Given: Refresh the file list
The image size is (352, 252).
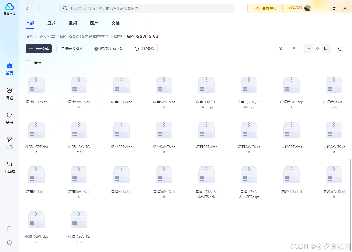Looking at the screenshot, I should click(x=340, y=49).
